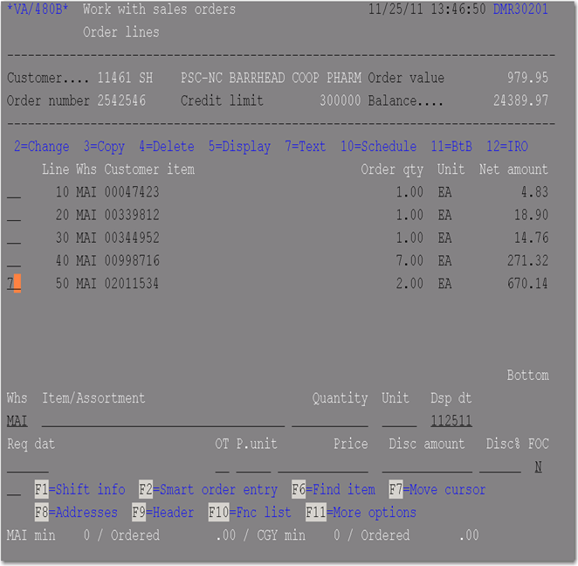
Task: Click the option field for line 20
Action: [14, 215]
